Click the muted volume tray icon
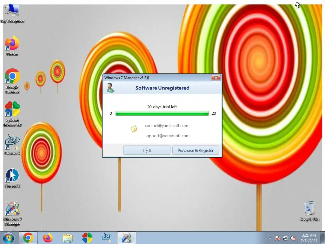 [x=293, y=238]
